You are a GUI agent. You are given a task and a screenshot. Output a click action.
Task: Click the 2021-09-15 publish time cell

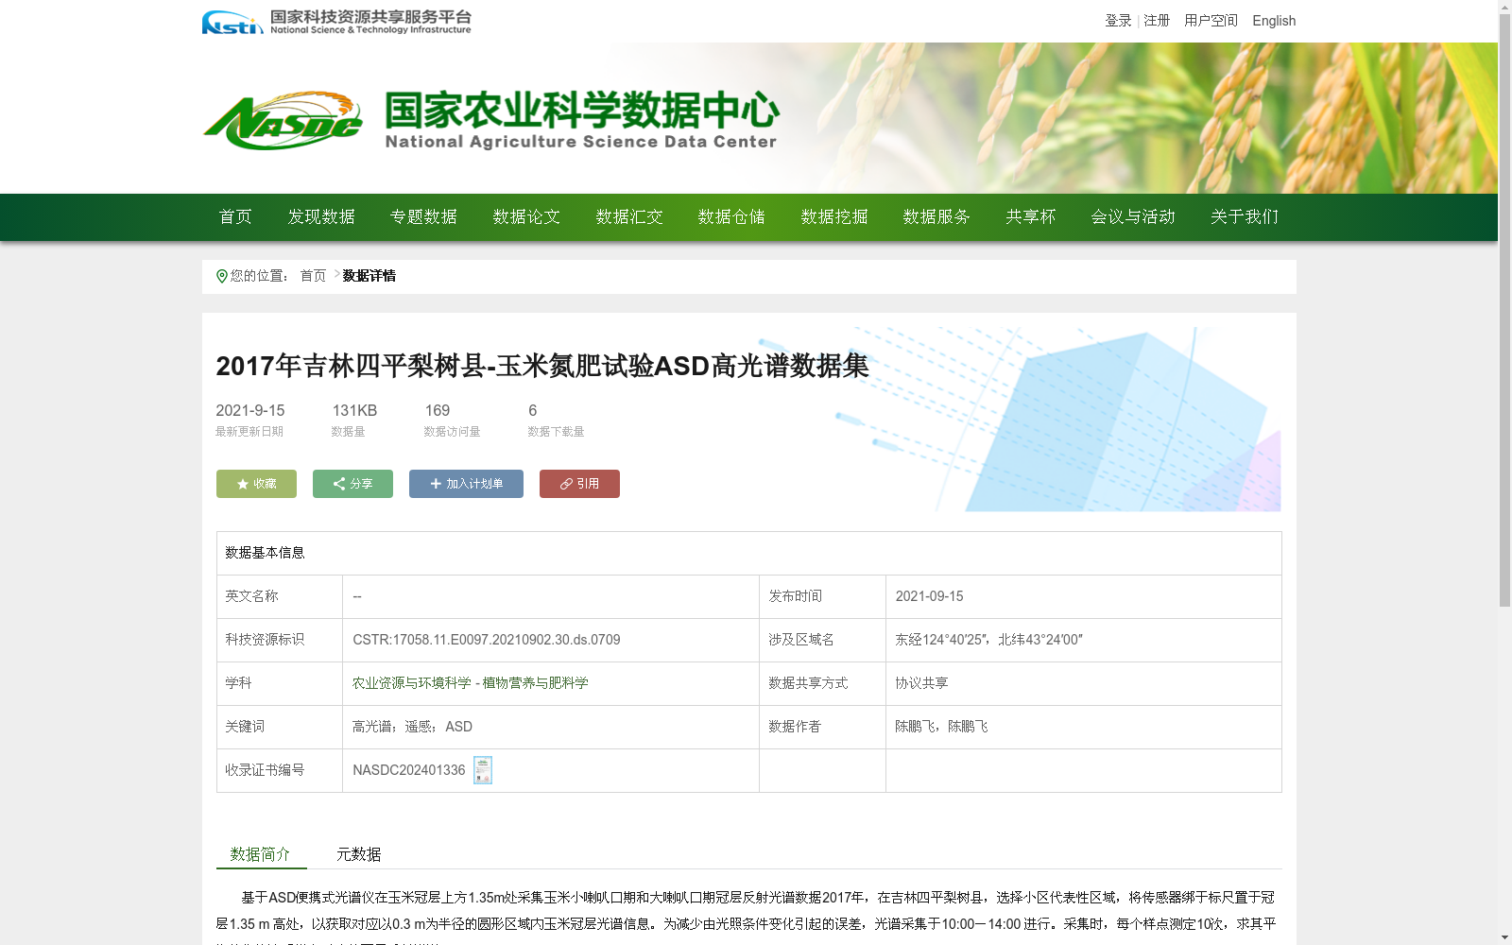(x=1083, y=596)
